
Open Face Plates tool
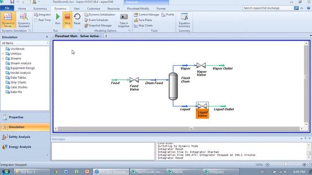coord(143,20)
